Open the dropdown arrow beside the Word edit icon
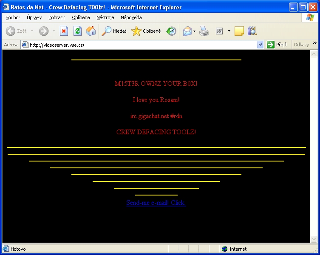320x255 pixels. click(229, 31)
